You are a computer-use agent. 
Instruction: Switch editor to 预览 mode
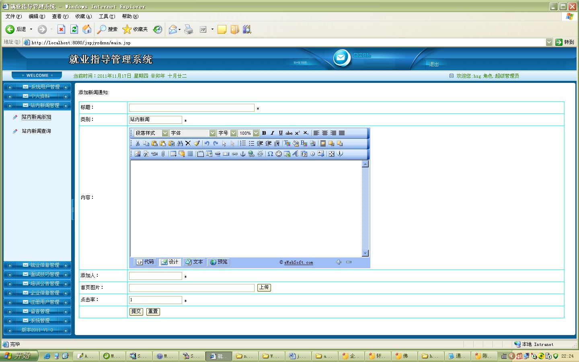tap(219, 262)
